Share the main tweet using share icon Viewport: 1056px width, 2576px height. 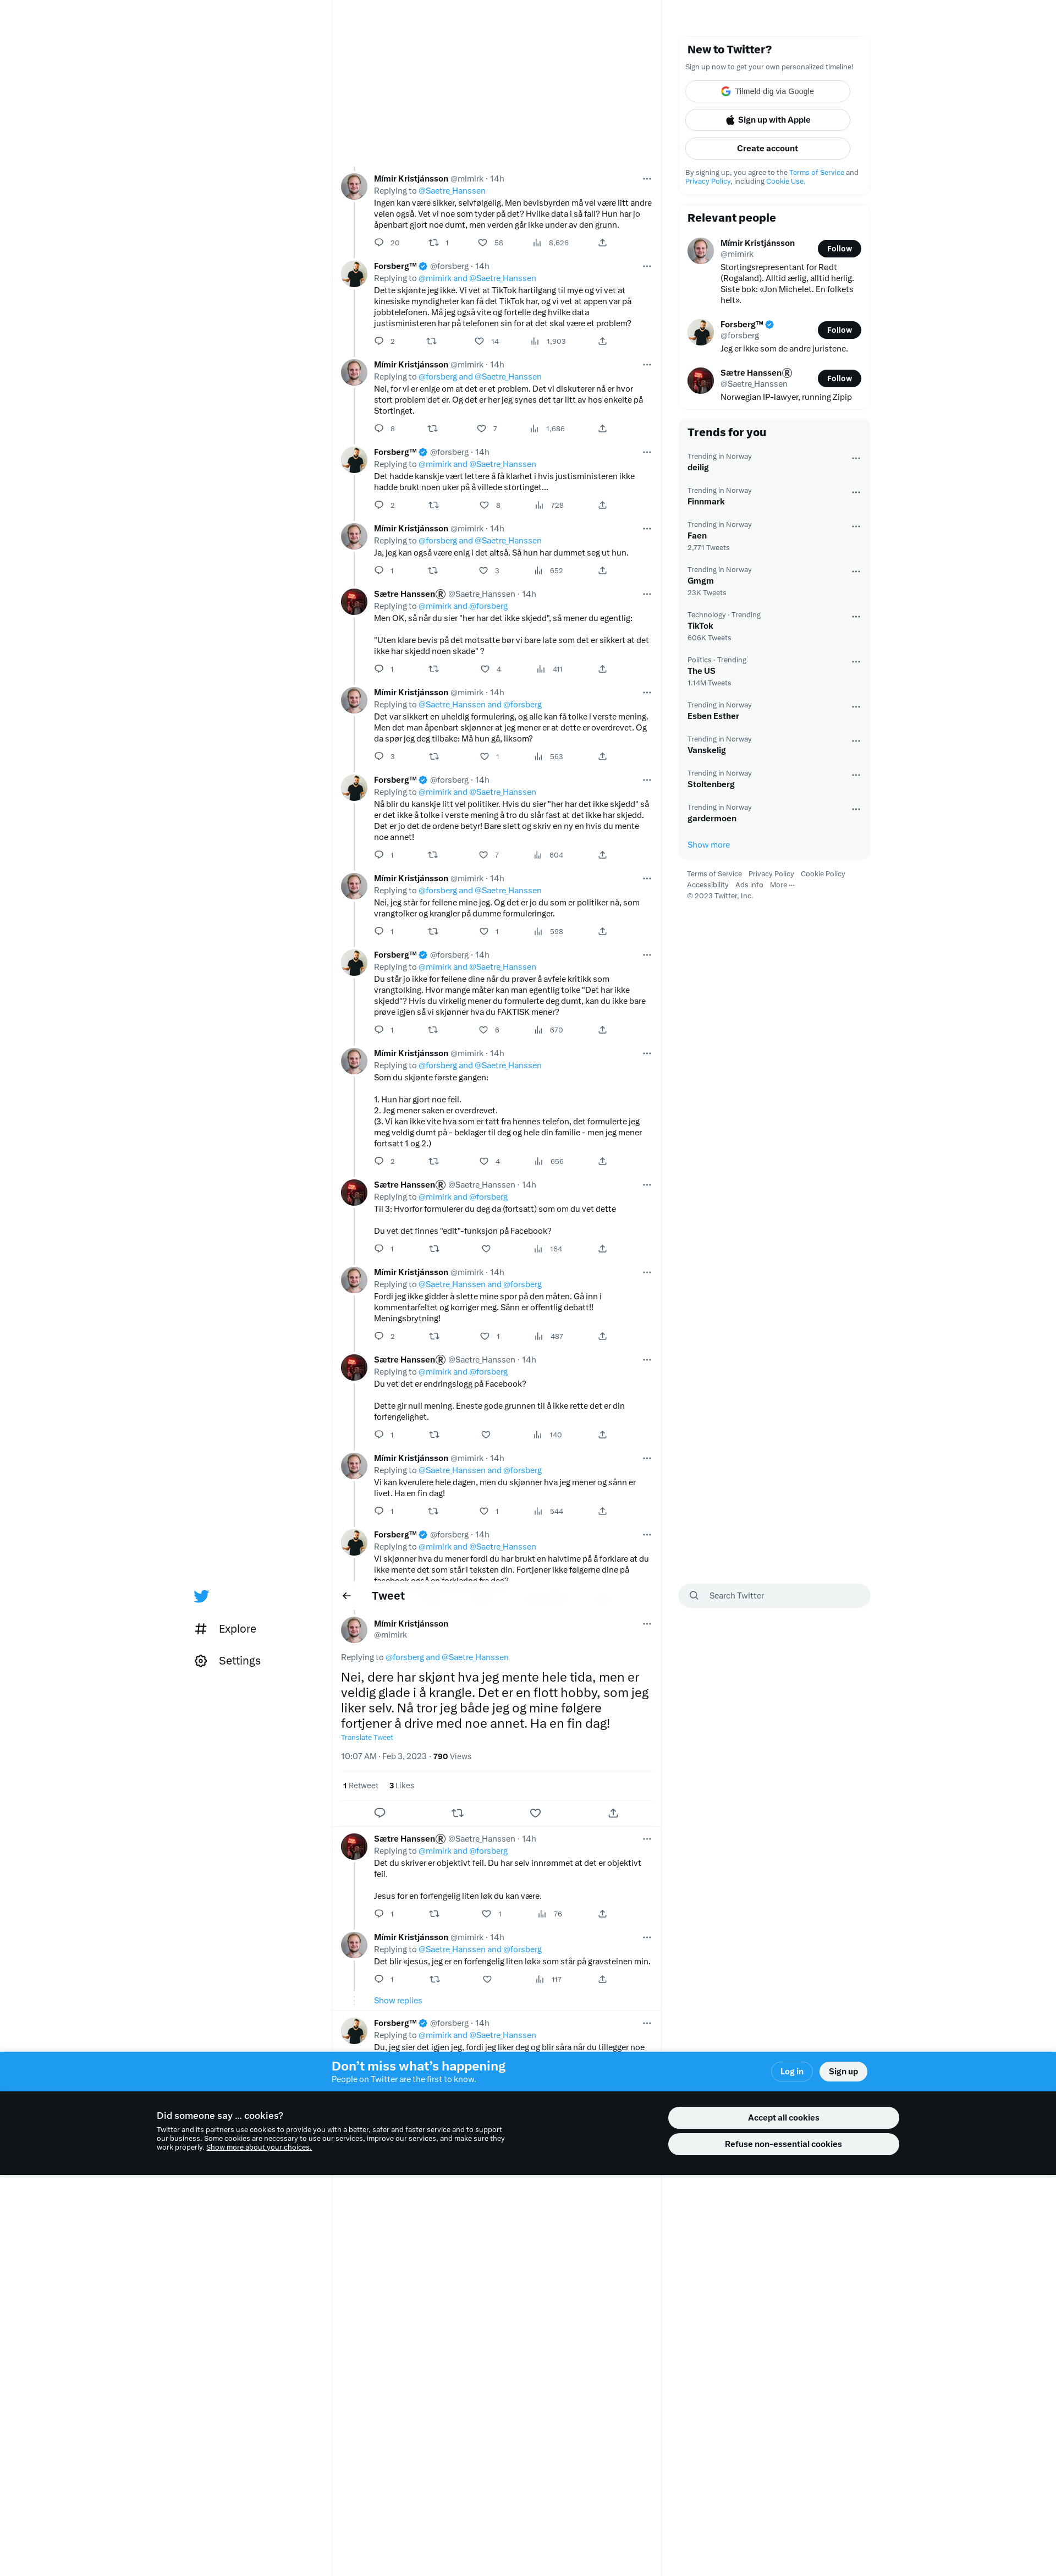pyautogui.click(x=613, y=1813)
